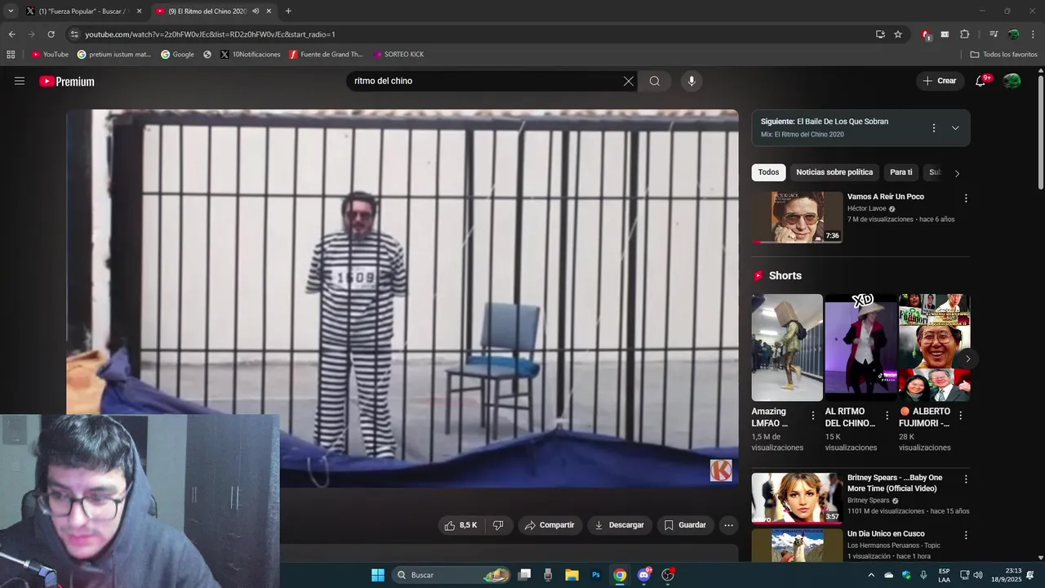
Task: Click the Windows taskbar Buscar box
Action: point(452,575)
